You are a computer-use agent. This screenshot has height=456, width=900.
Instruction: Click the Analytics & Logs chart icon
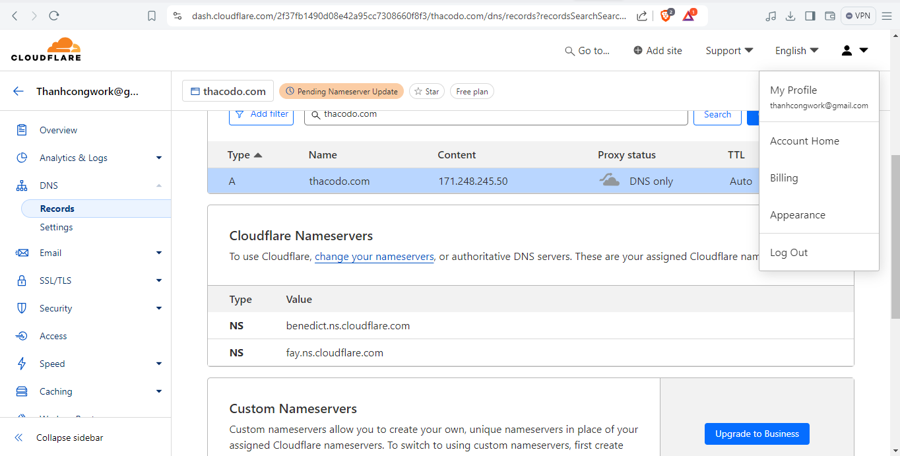(22, 158)
